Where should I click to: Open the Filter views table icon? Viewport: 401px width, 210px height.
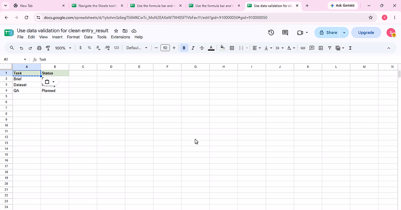[x=340, y=48]
